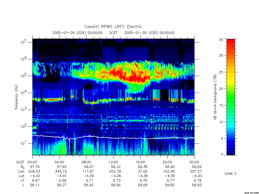
Task: Click the L value '58.82'
Action: tap(170, 185)
